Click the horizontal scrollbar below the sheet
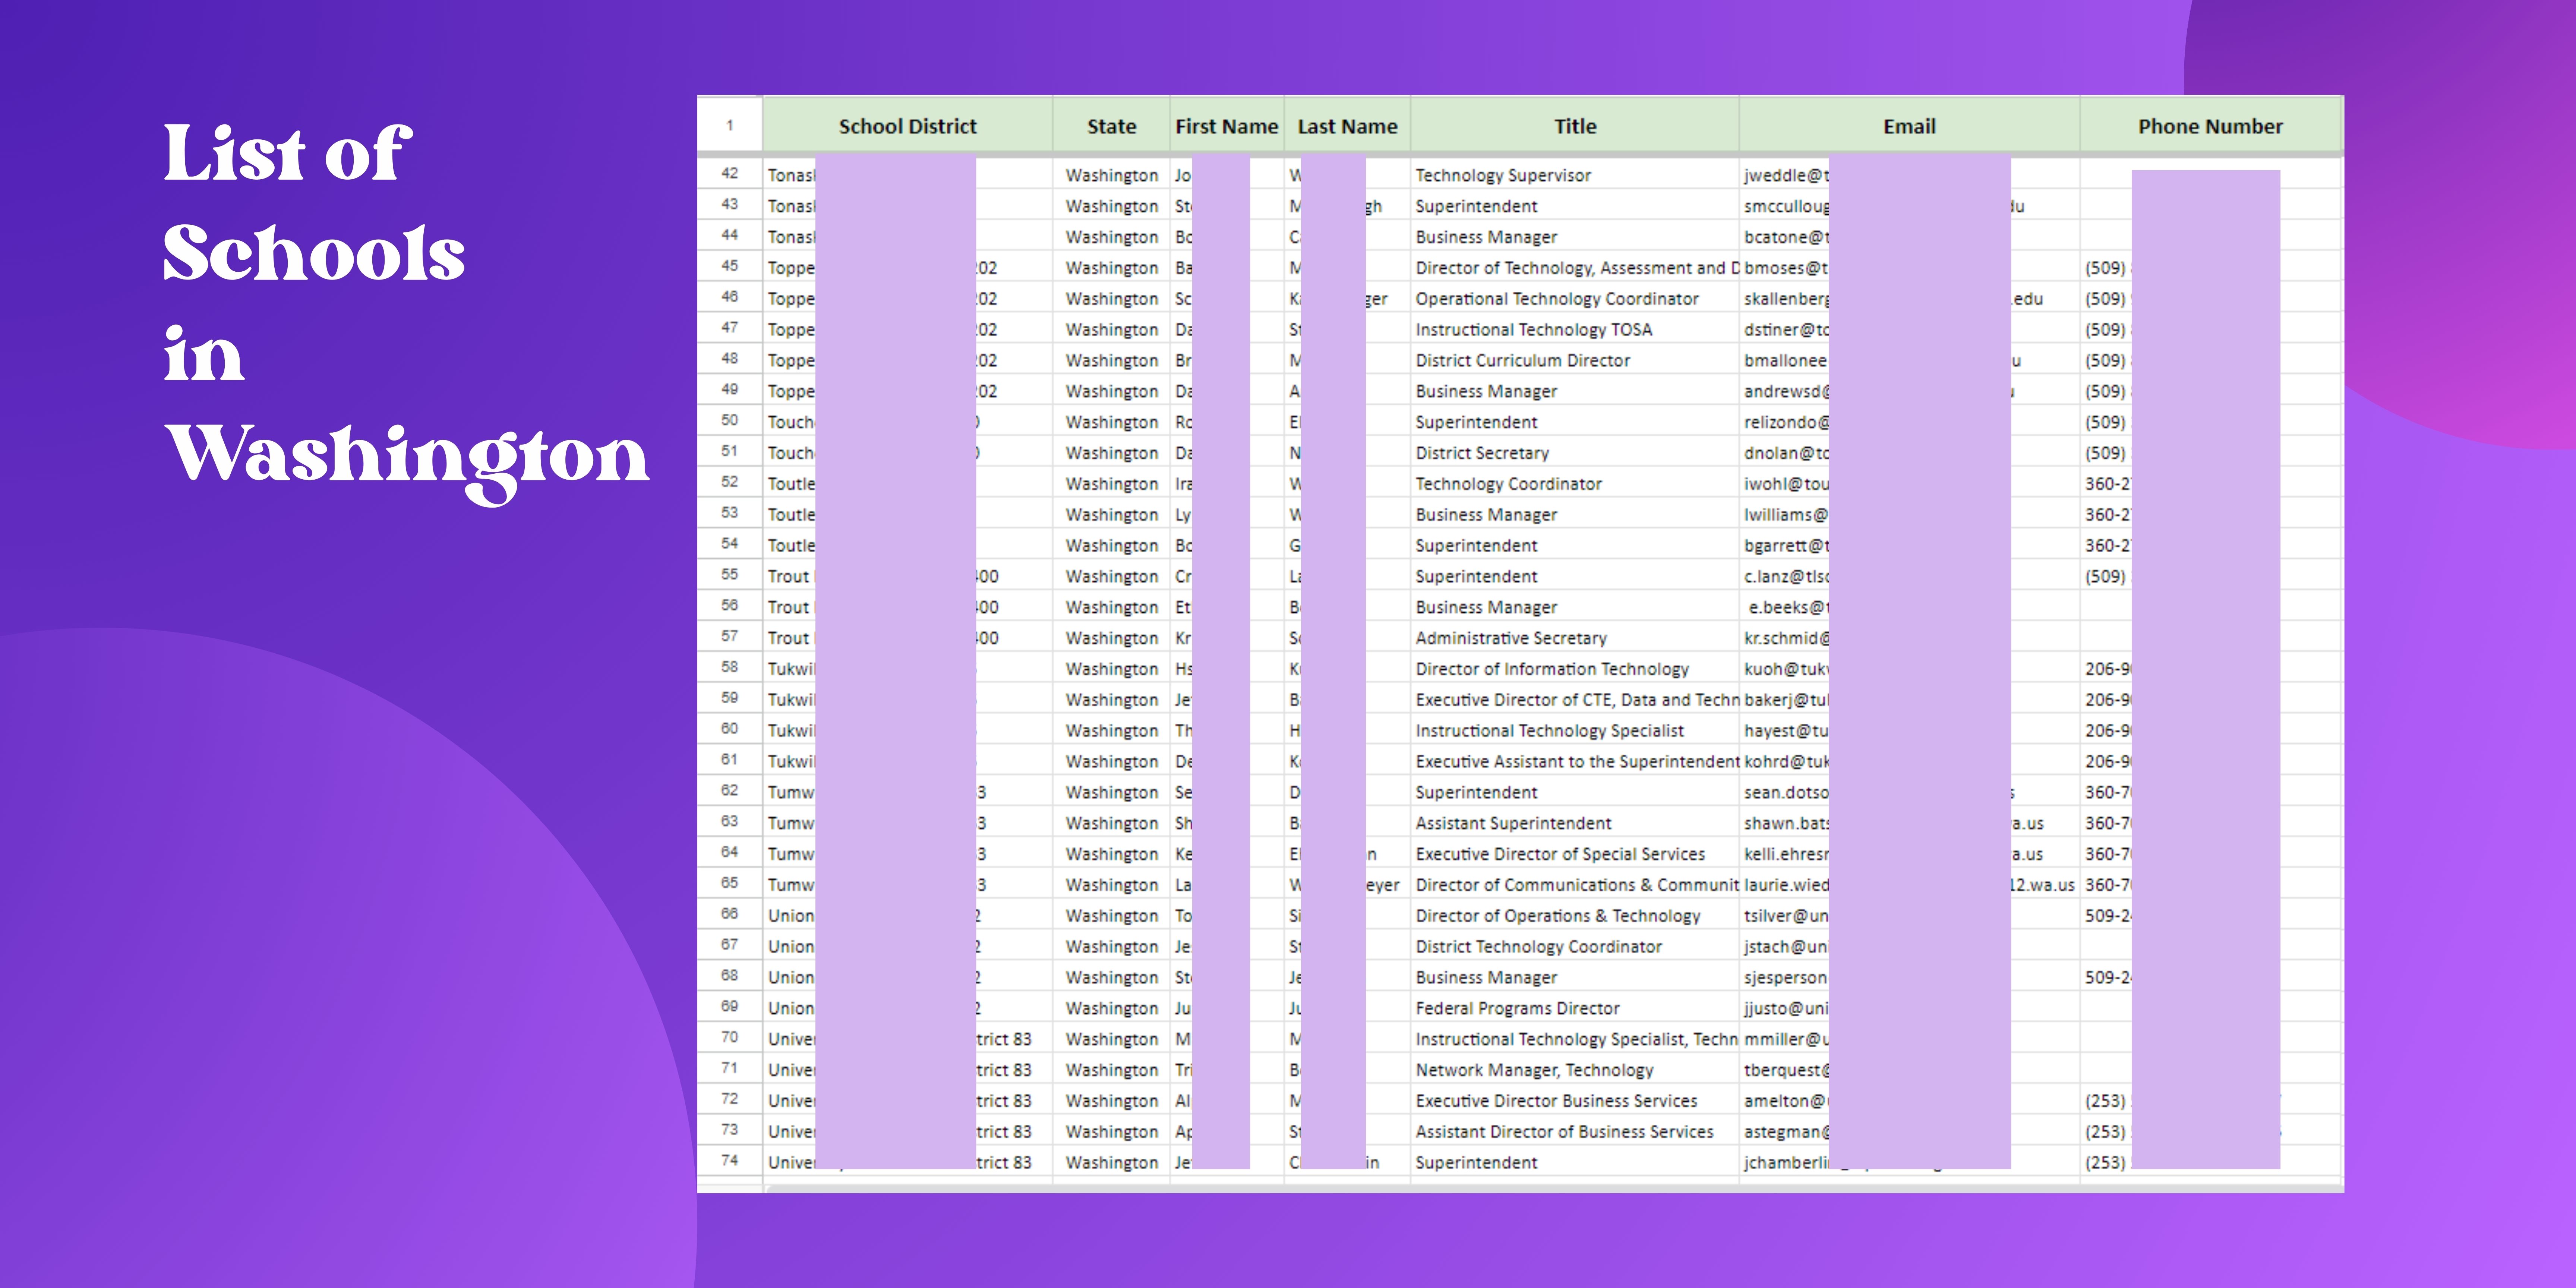 tap(1500, 1188)
